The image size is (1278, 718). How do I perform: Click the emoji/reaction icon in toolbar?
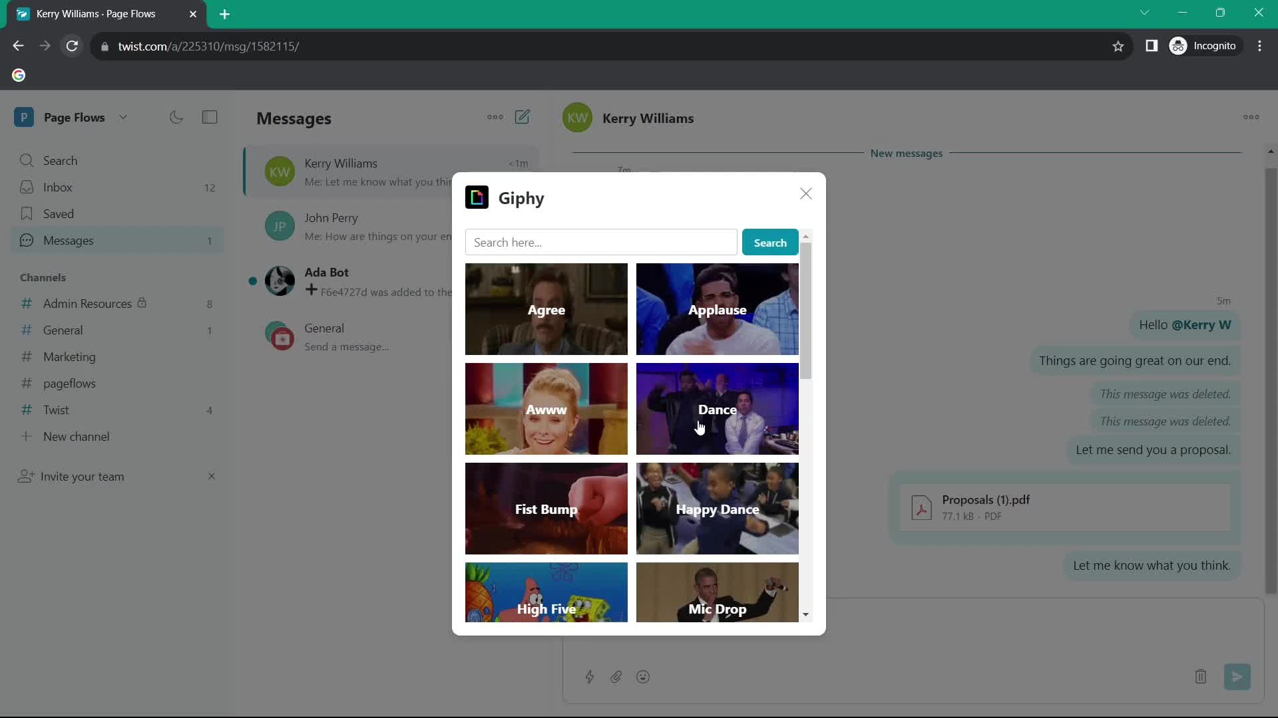642,676
